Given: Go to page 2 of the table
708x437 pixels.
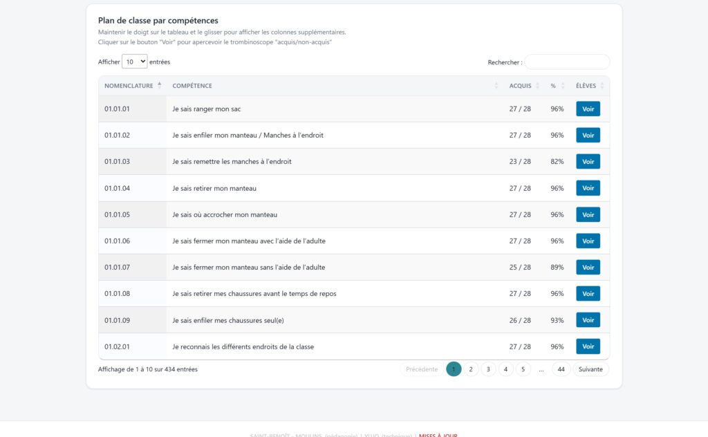Looking at the screenshot, I should tap(471, 369).
